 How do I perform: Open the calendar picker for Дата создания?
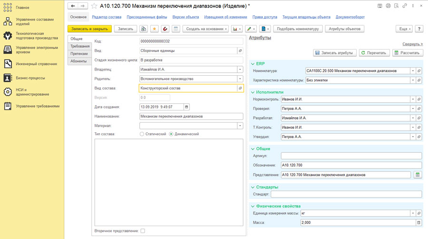point(186,107)
